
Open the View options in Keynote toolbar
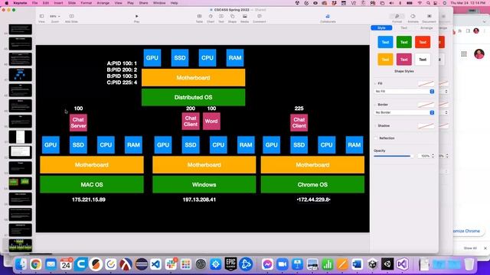(x=41, y=16)
